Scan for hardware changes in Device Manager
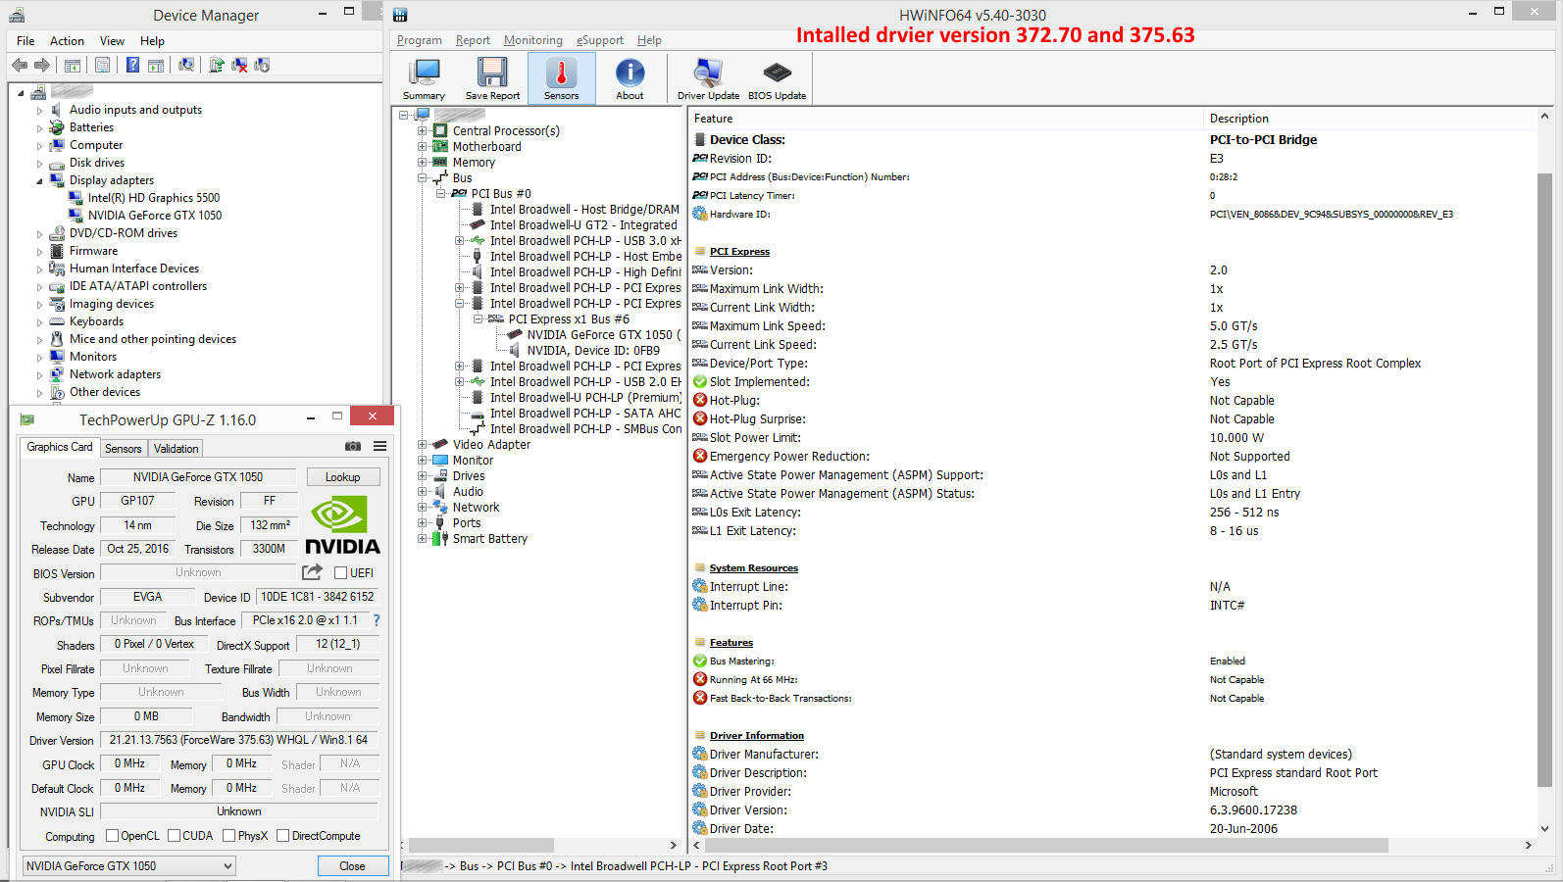 click(185, 65)
